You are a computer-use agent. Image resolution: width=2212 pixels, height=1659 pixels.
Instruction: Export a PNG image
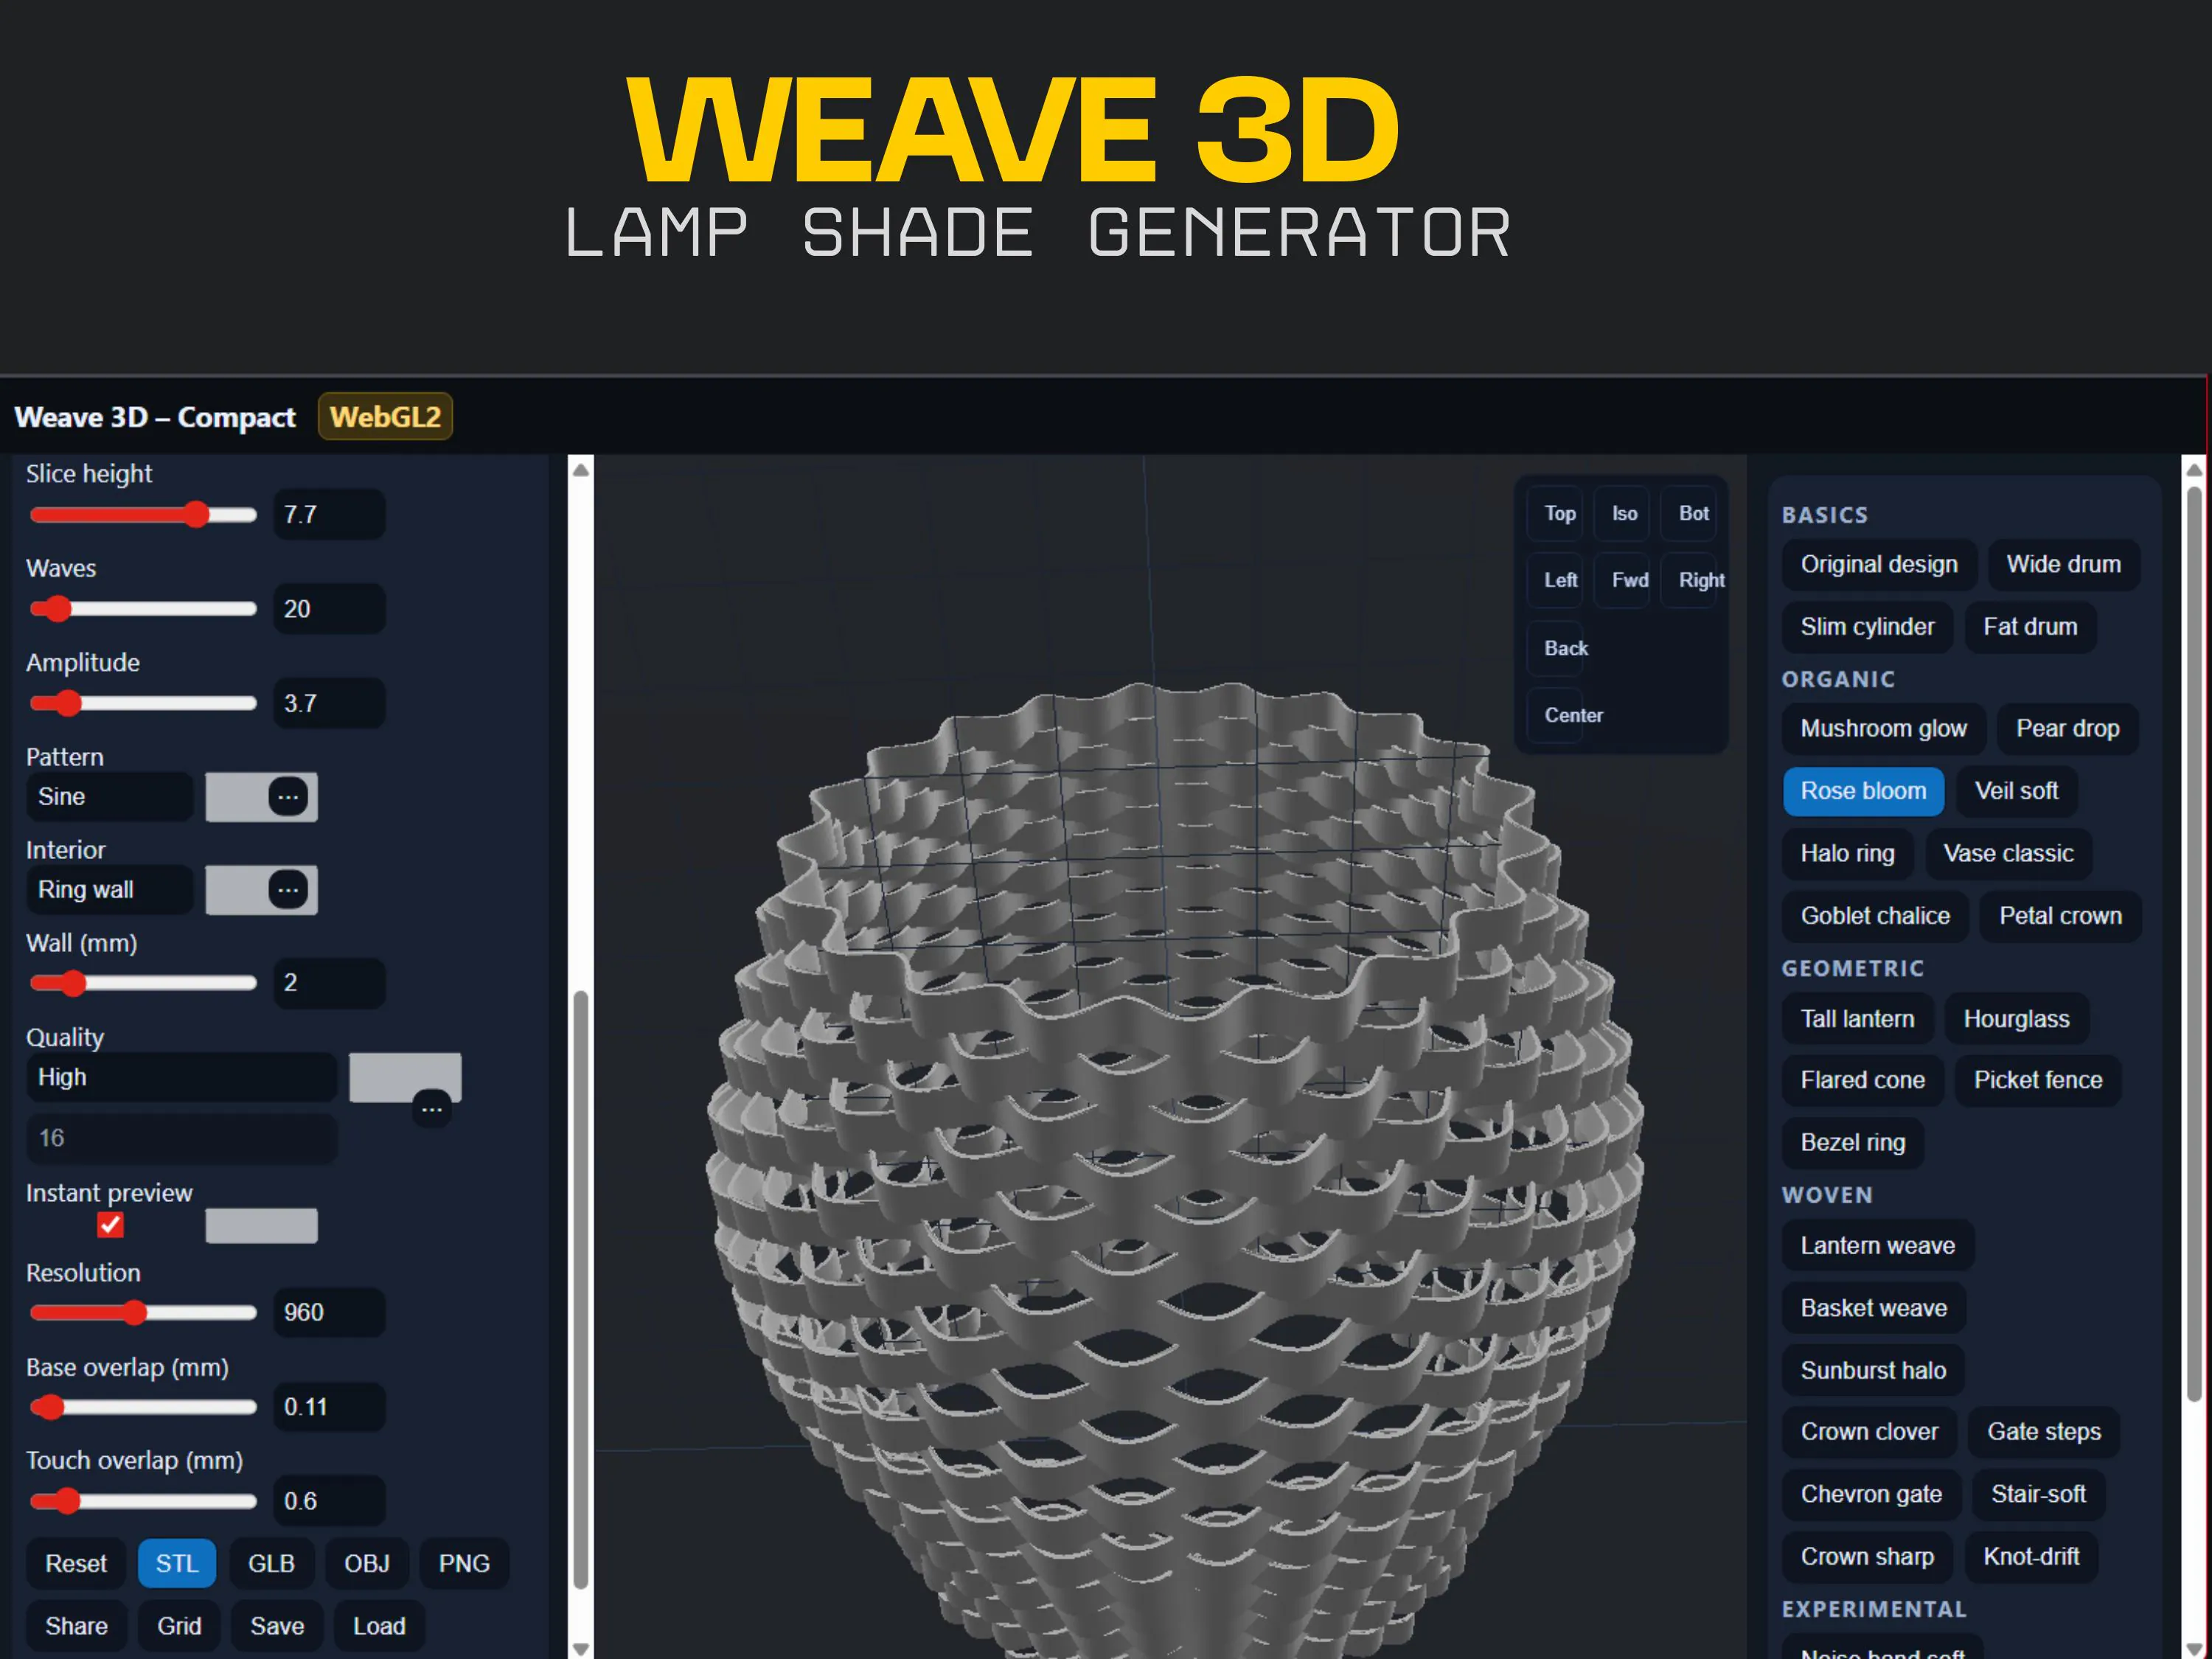(x=464, y=1563)
